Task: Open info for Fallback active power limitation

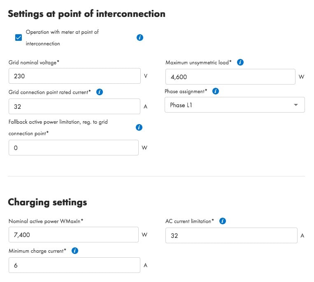Action: click(x=139, y=127)
